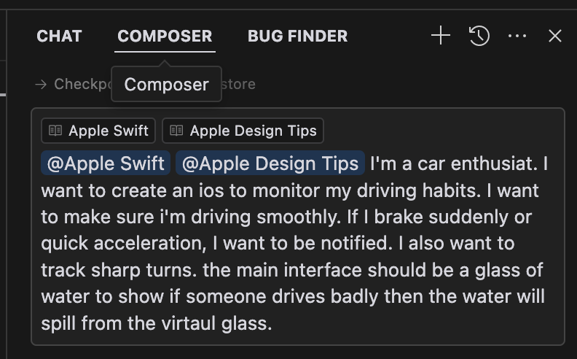Click the plus icon for new composer
The width and height of the screenshot is (577, 359).
point(441,35)
